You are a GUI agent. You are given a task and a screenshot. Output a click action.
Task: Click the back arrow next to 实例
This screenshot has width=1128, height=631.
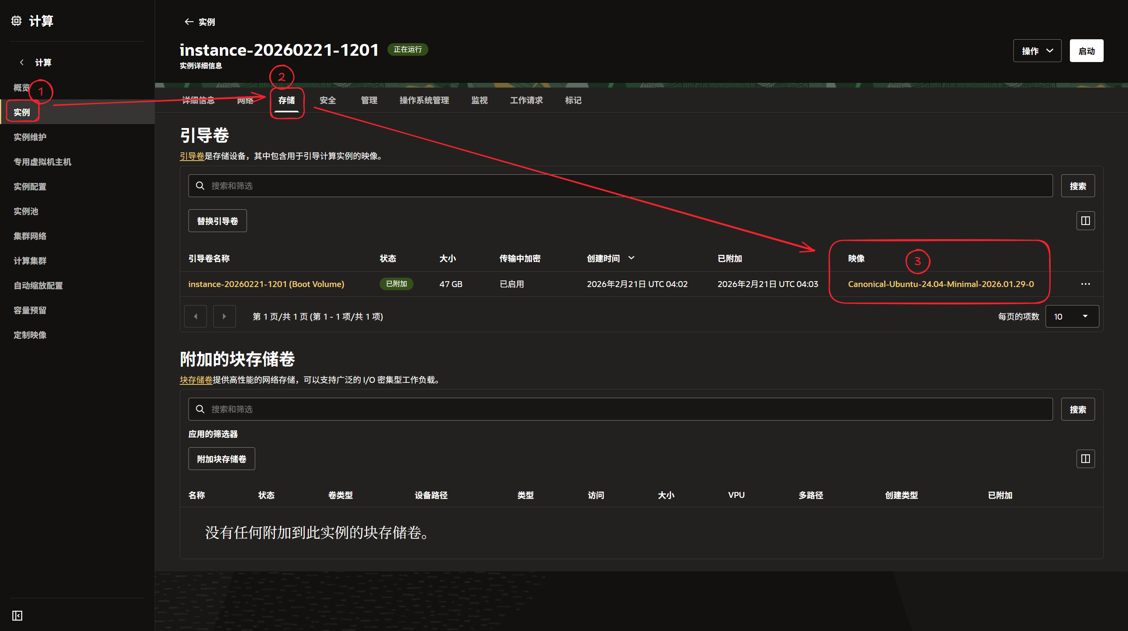189,22
